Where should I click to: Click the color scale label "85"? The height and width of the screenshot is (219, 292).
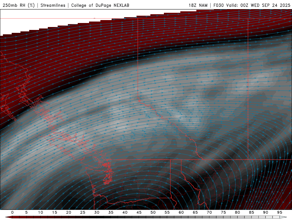tap(251, 212)
